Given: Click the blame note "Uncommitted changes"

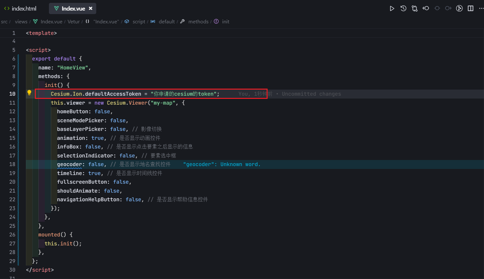Looking at the screenshot, I should click(311, 94).
